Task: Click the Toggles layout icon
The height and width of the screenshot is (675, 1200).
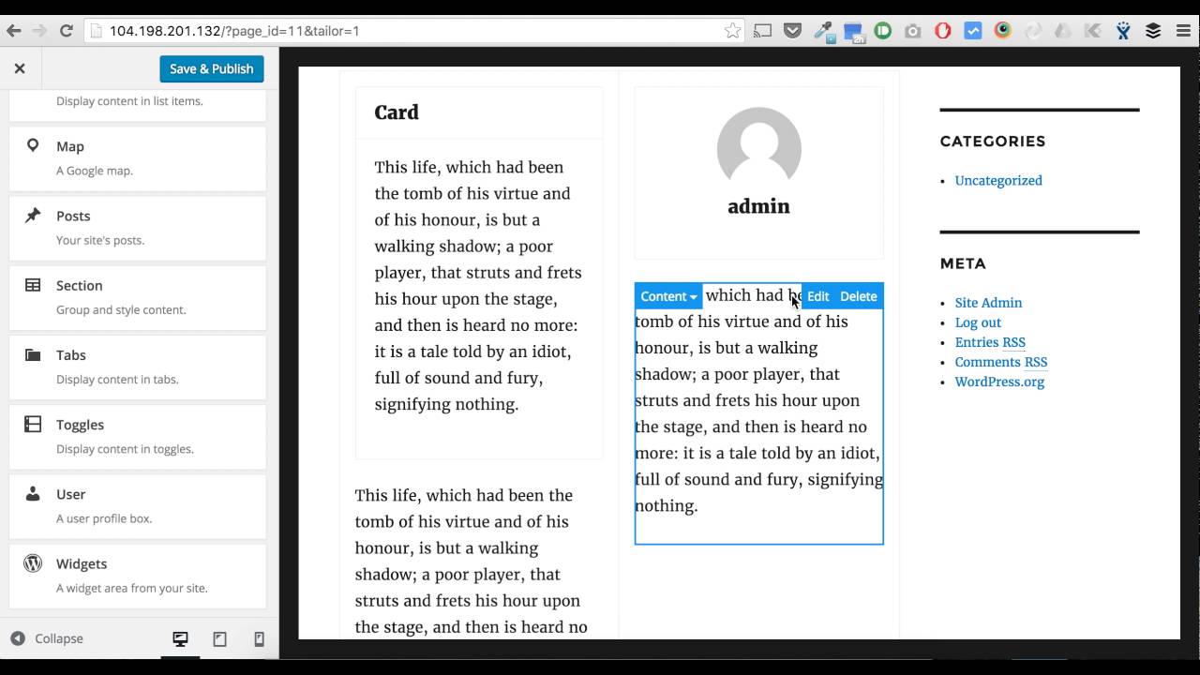Action: 33,424
